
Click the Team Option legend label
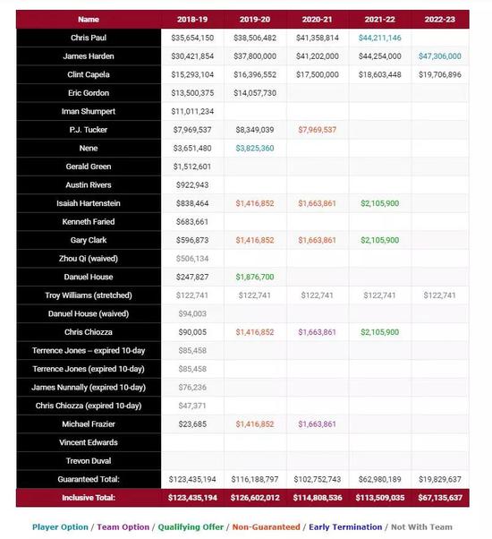[x=123, y=527]
